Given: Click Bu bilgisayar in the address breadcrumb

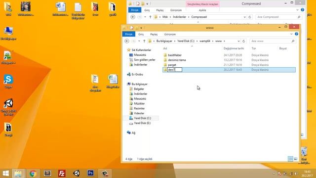Looking at the screenshot, I should coord(164,41).
